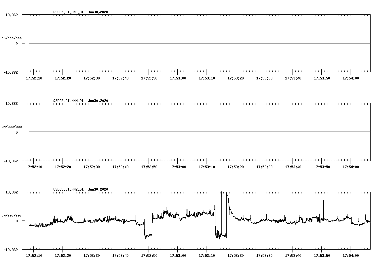
Task: Pick 17:52:30 tick label under HNN plot
Action: pos(92,167)
